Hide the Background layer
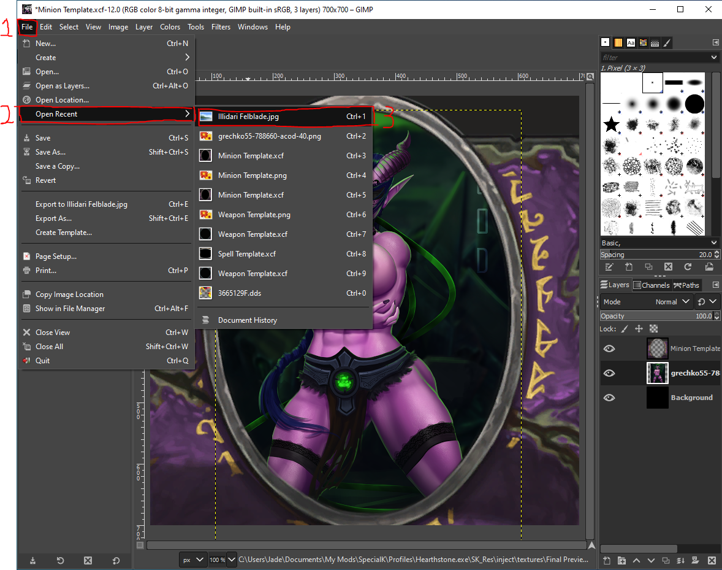This screenshot has height=570, width=722. 609,398
